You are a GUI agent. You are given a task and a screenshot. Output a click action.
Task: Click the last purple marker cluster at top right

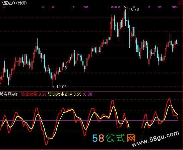click(x=175, y=7)
